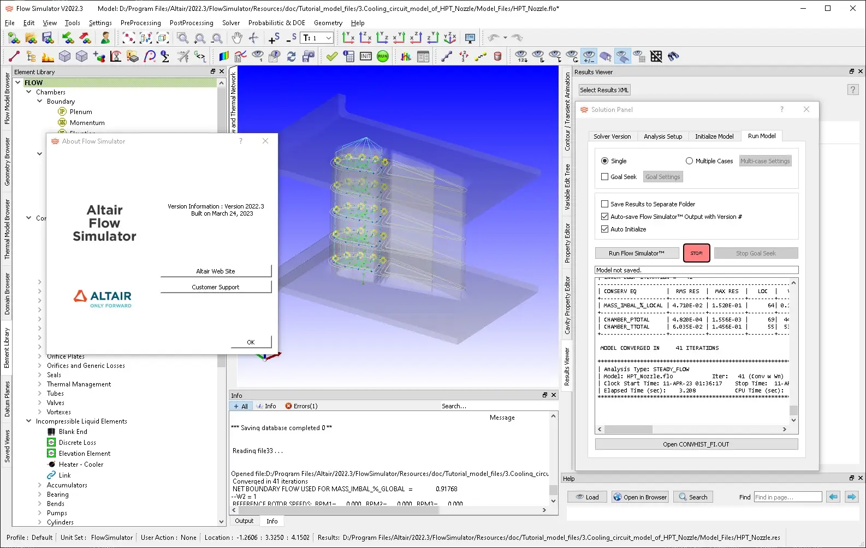Toggle Auto-save Flow Simulator Output with Version

click(604, 217)
